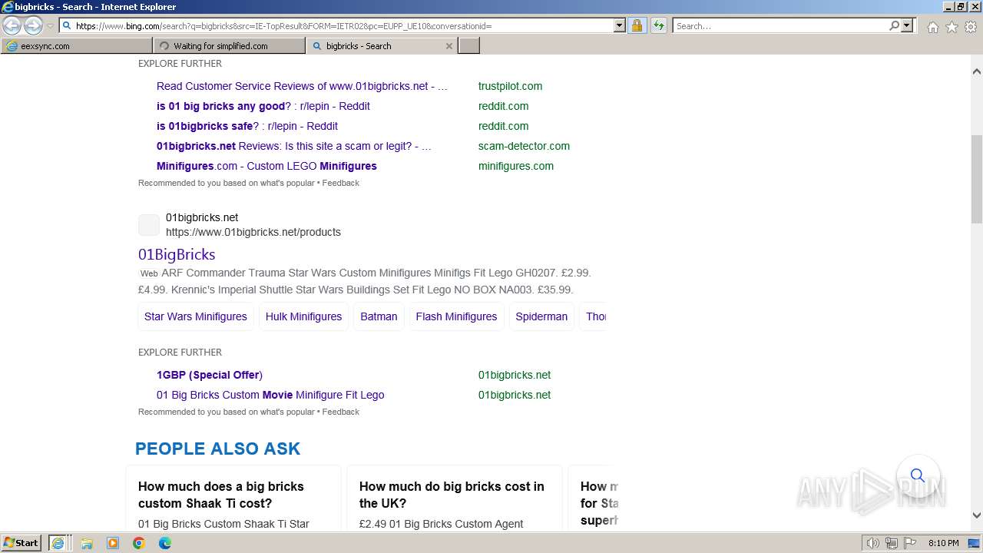The height and width of the screenshot is (553, 983).
Task: Open Windows Media Player taskbar icon
Action: pyautogui.click(x=113, y=543)
